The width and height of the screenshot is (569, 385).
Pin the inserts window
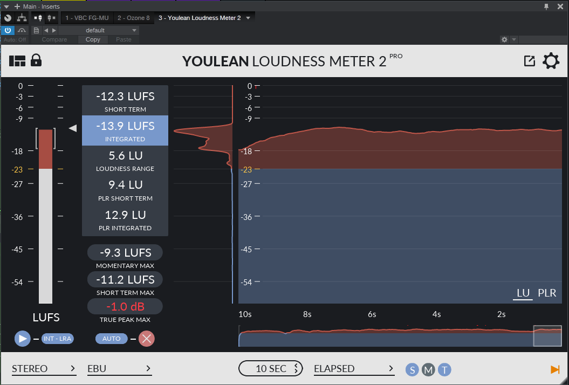point(546,6)
